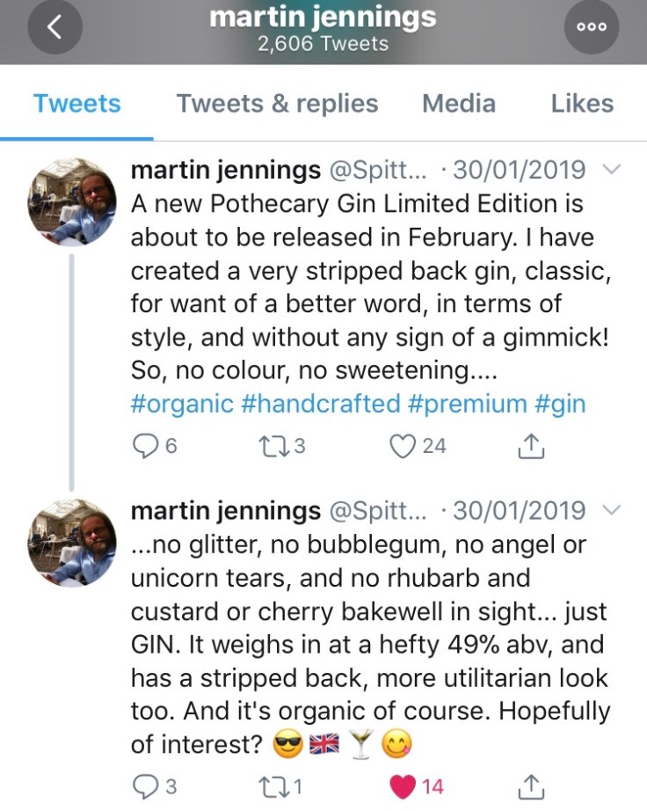Reply to the Pothecary Gin Limited Edition tweet
This screenshot has height=811, width=647.
(x=143, y=447)
